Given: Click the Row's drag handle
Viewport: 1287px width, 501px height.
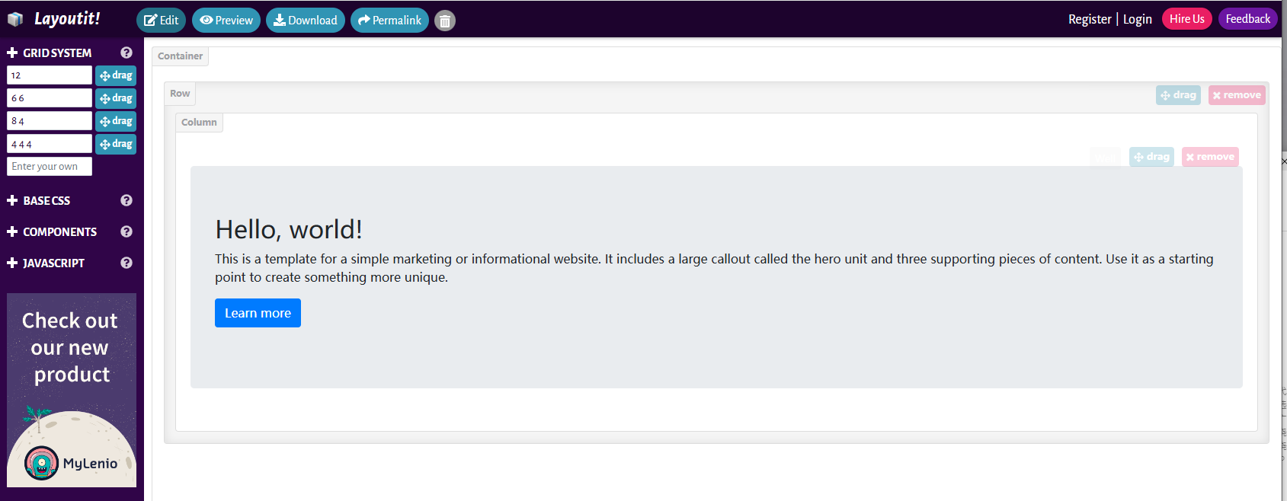Looking at the screenshot, I should 1178,95.
